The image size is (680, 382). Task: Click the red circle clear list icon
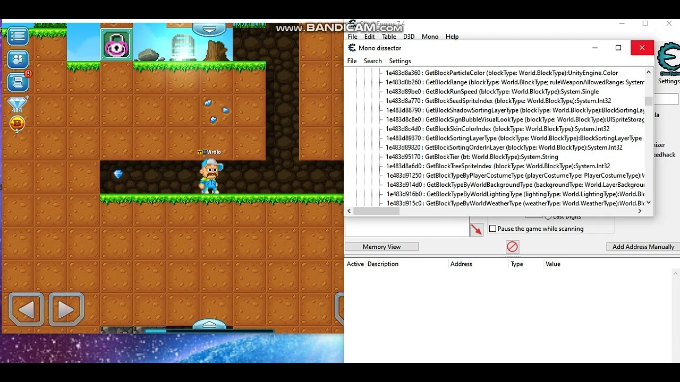tap(512, 247)
